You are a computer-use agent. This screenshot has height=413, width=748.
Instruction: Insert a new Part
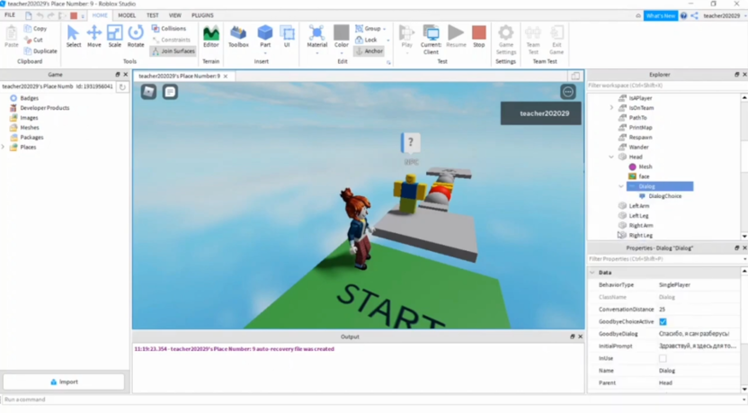(x=264, y=36)
